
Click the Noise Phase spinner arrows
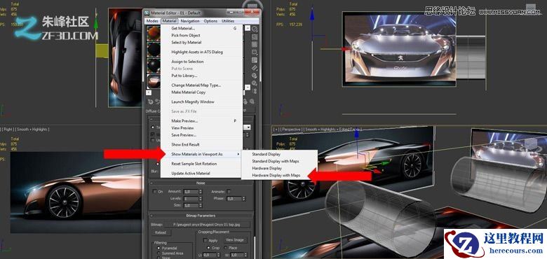tap(244, 198)
